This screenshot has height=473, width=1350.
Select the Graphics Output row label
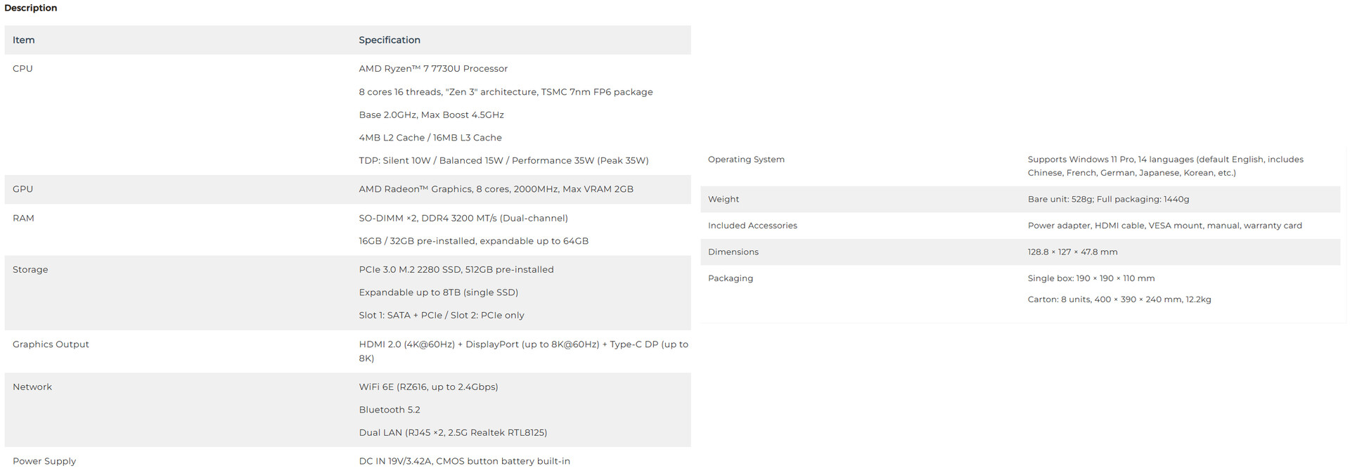[x=51, y=344]
